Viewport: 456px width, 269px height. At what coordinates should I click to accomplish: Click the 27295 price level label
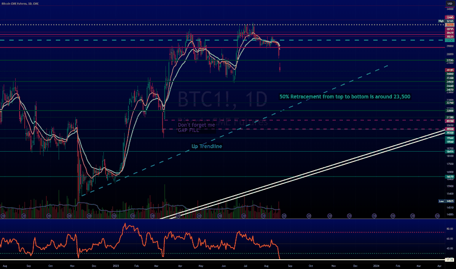click(450, 61)
